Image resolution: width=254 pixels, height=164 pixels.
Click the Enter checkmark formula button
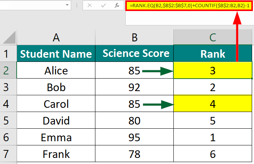[103, 6]
